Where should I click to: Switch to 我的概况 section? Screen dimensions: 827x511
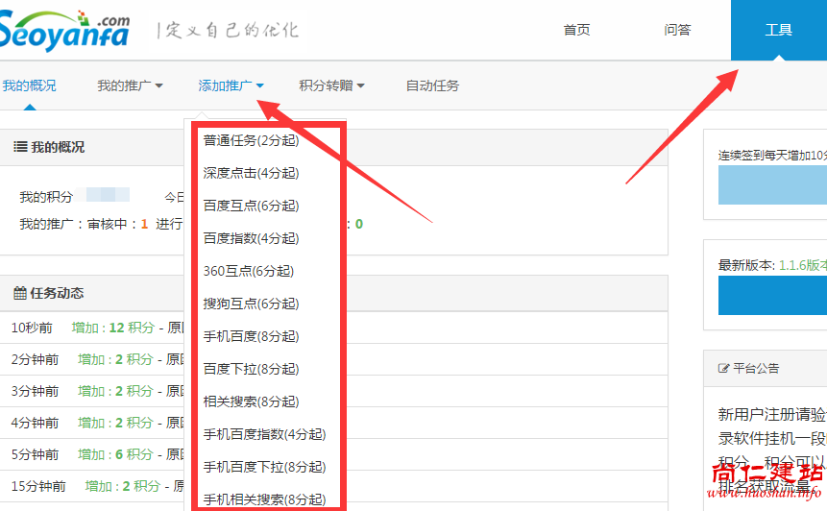pos(29,85)
